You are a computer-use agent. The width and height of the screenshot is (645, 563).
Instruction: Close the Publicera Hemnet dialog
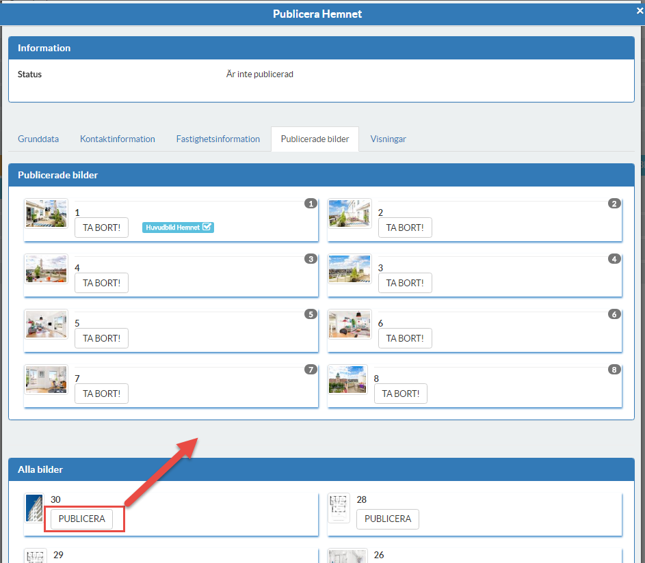tap(640, 11)
